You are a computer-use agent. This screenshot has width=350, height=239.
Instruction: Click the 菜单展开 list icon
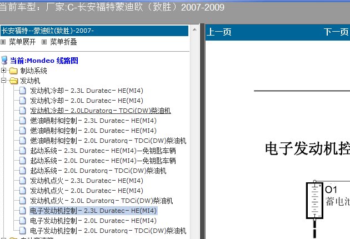coord(3,42)
